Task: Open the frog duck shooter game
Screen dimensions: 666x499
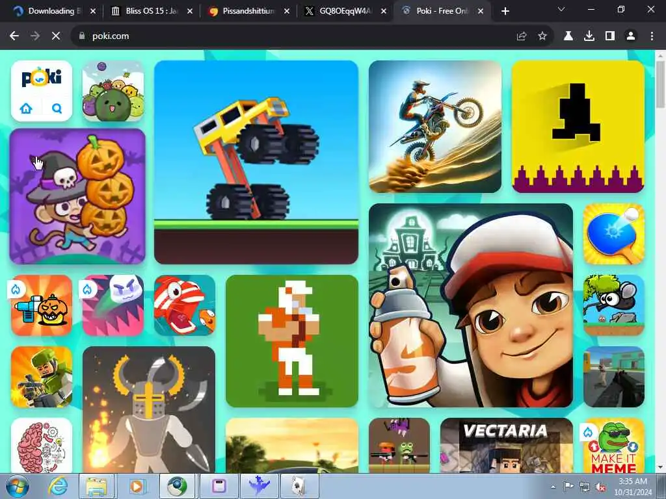Action: 399,445
